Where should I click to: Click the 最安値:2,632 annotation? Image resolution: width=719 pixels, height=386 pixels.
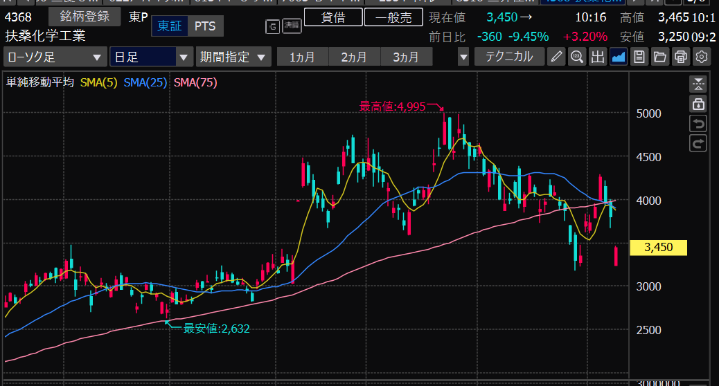pos(216,329)
